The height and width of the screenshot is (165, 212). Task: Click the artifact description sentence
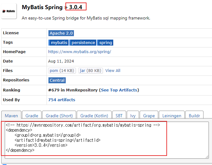86,18
